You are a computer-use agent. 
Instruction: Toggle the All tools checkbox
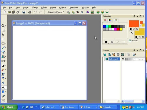130,41
